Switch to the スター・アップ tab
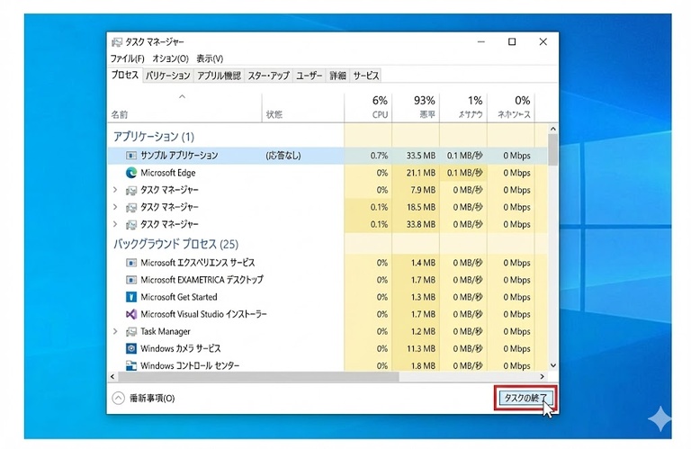 click(x=268, y=76)
